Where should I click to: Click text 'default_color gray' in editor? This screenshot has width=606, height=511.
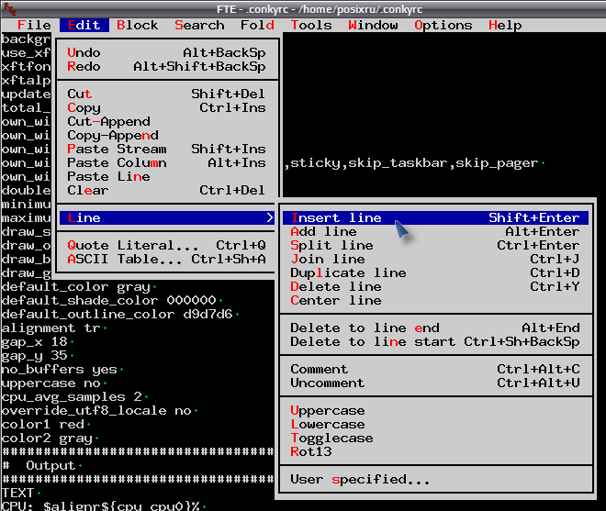(x=75, y=287)
